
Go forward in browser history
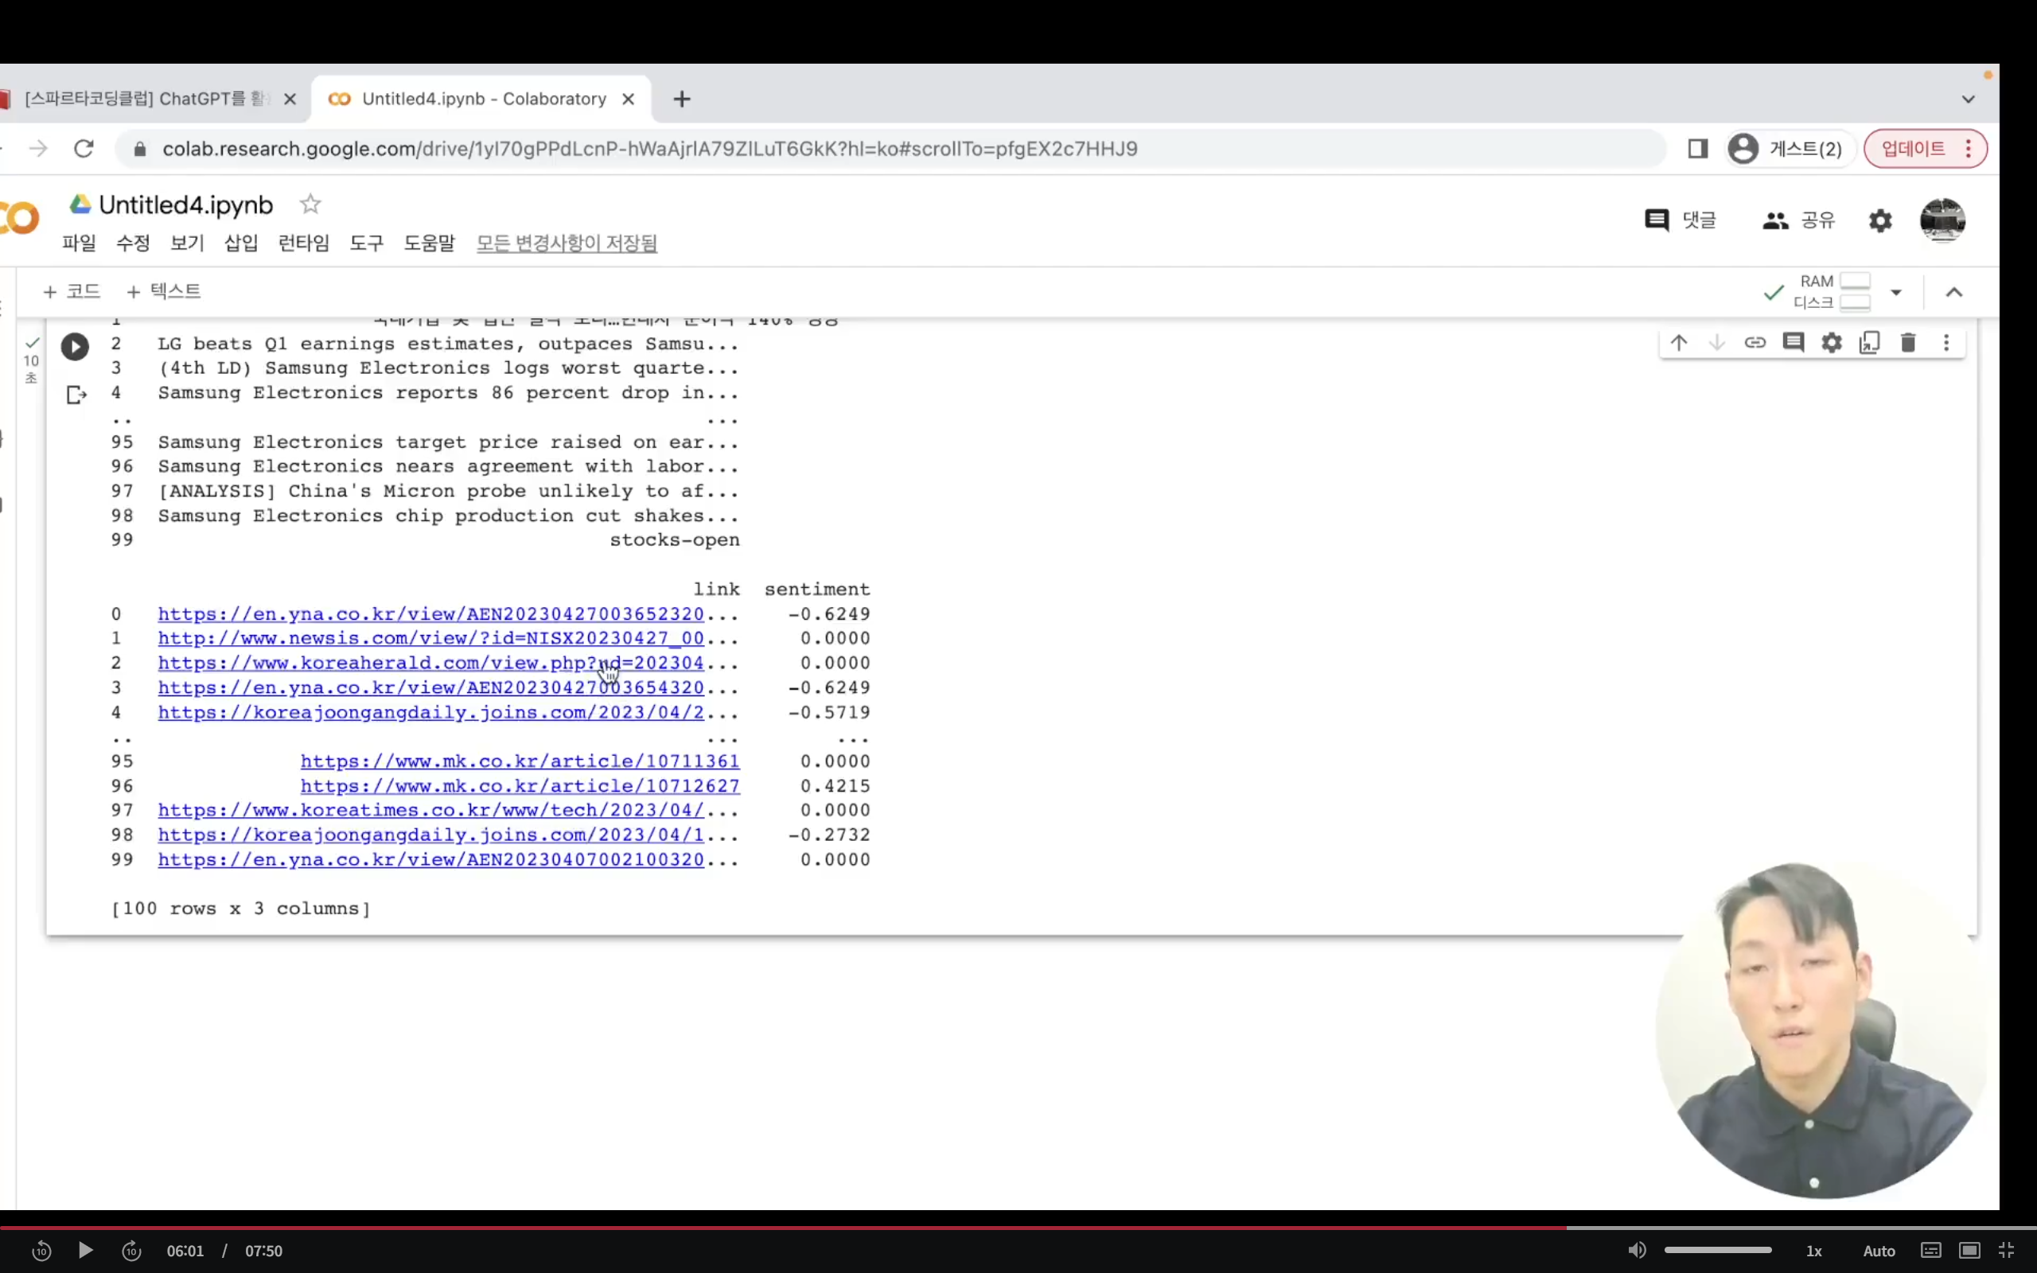pyautogui.click(x=39, y=149)
